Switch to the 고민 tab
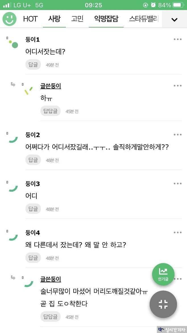Screen dimensions: 187x333 point(77,19)
